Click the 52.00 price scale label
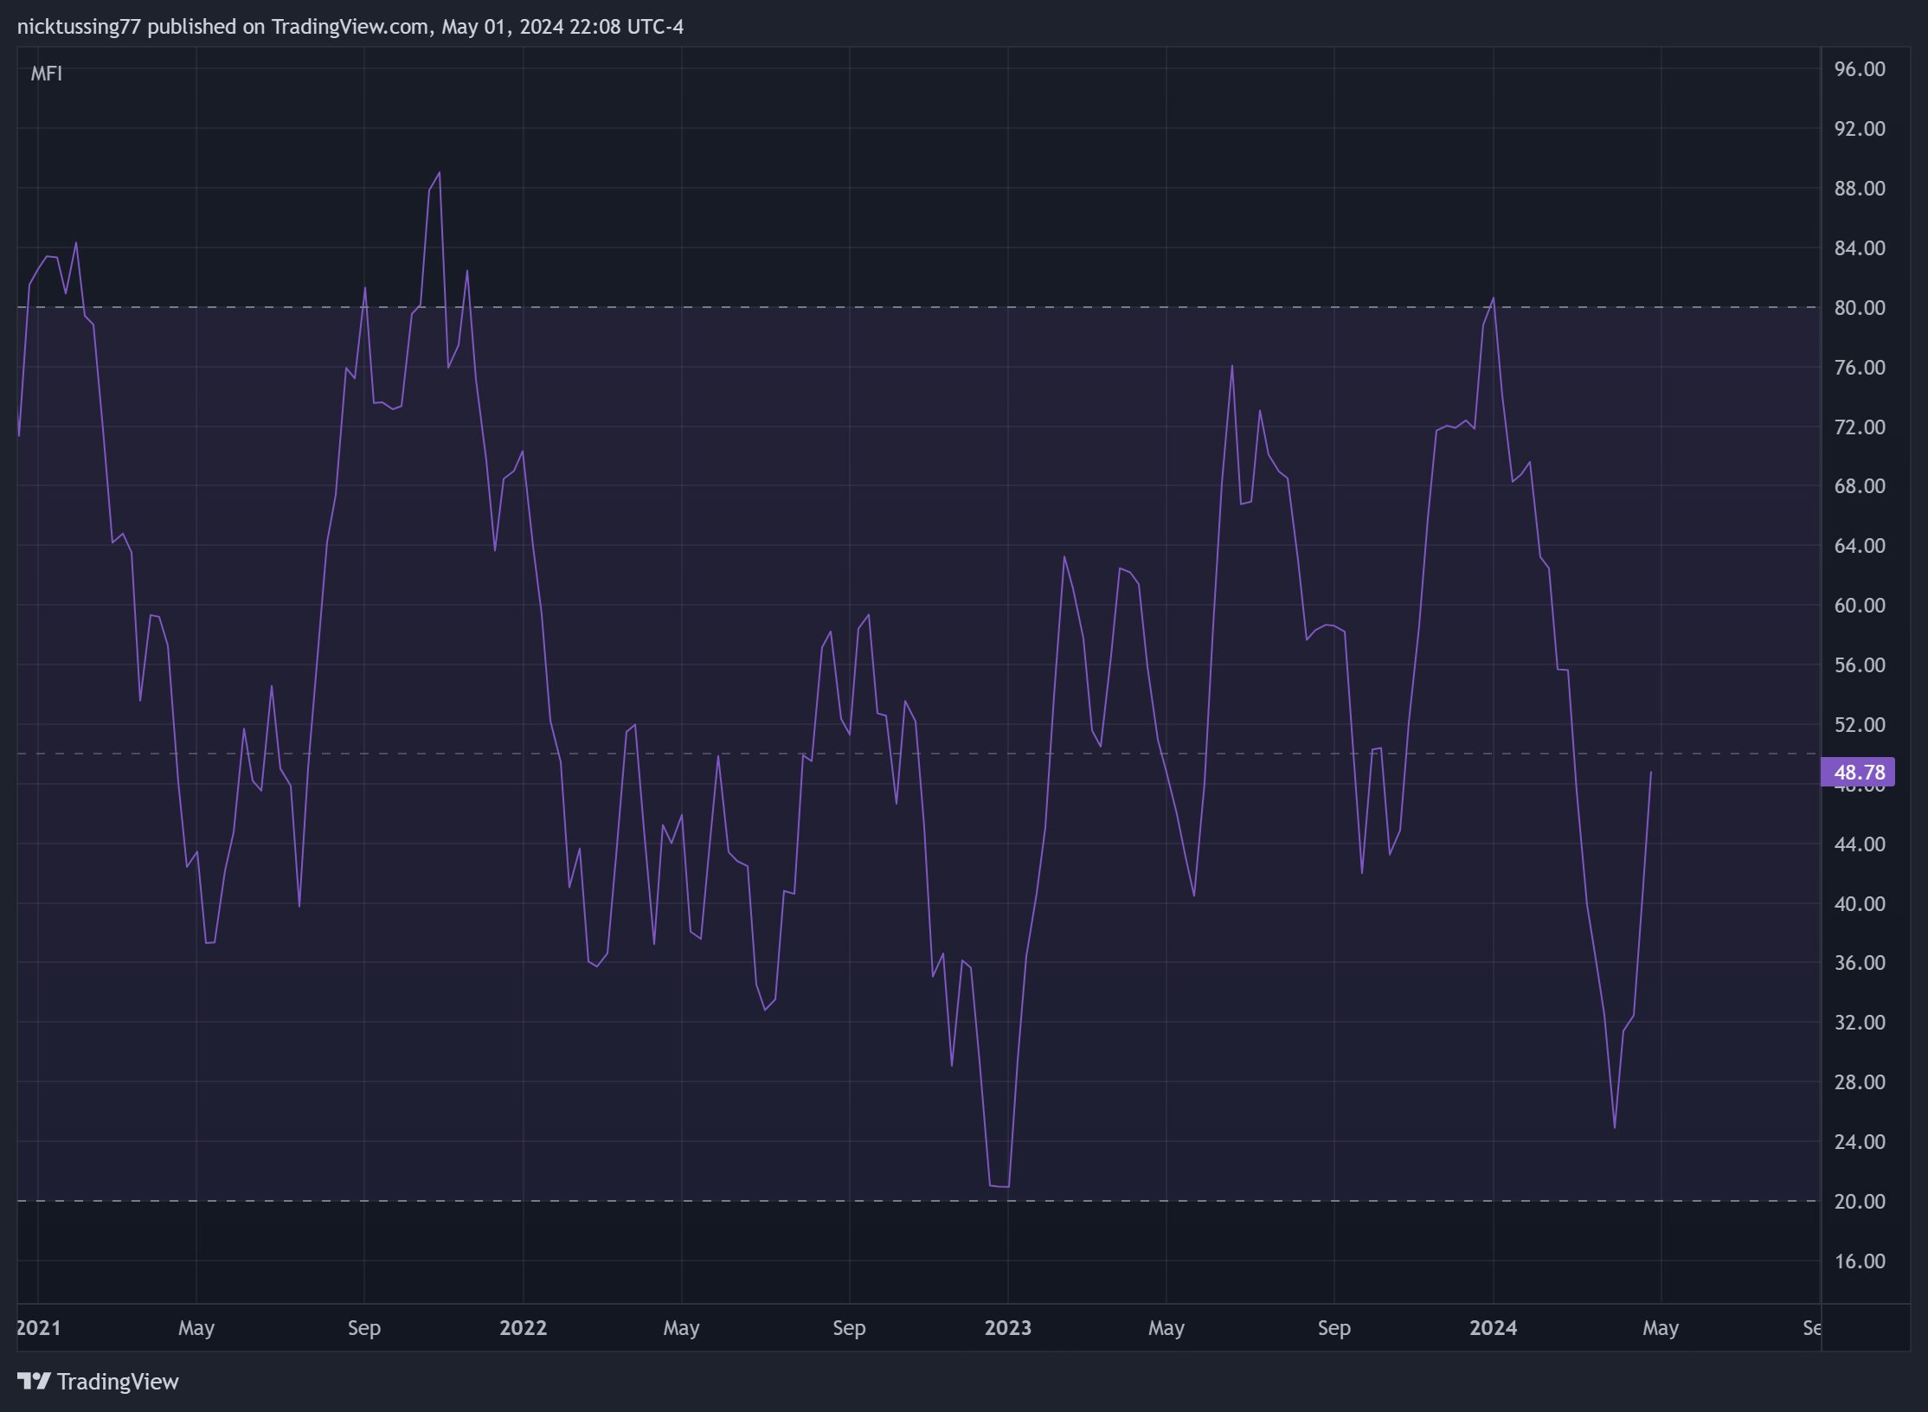 pyautogui.click(x=1860, y=725)
